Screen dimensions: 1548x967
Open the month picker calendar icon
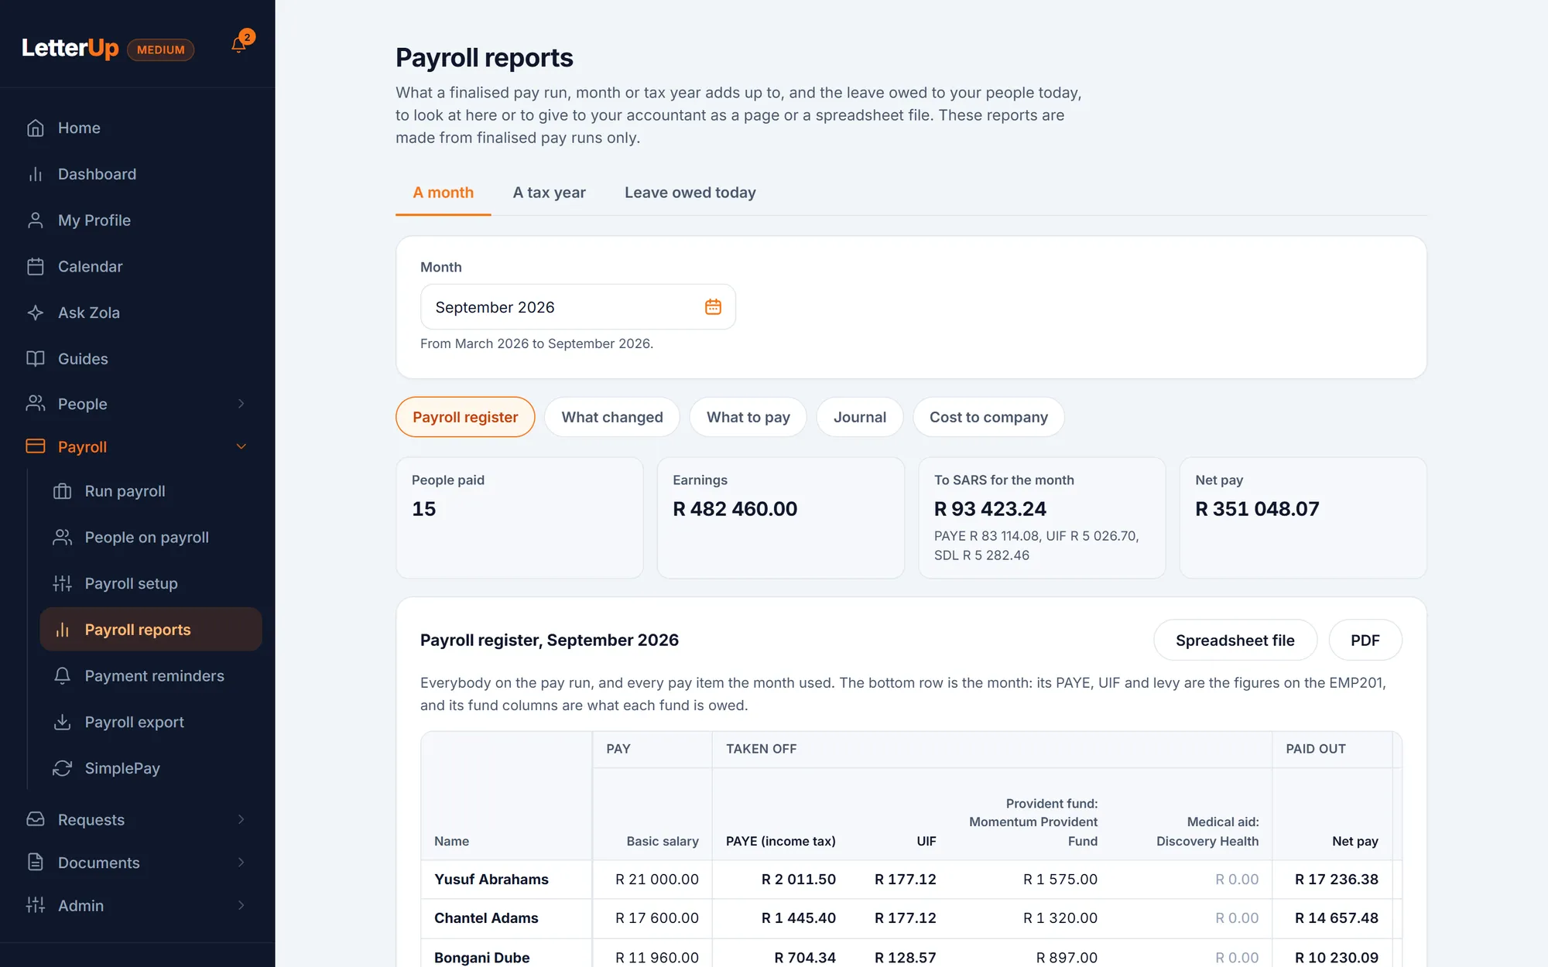[713, 307]
